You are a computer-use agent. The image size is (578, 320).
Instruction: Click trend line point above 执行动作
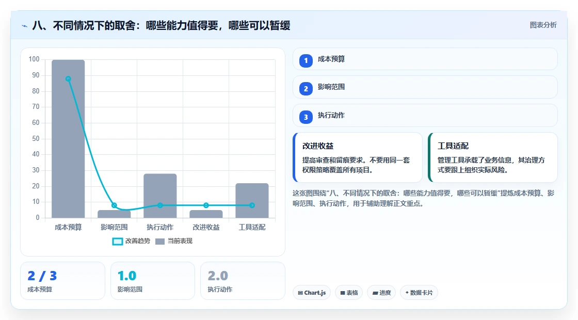click(x=160, y=205)
